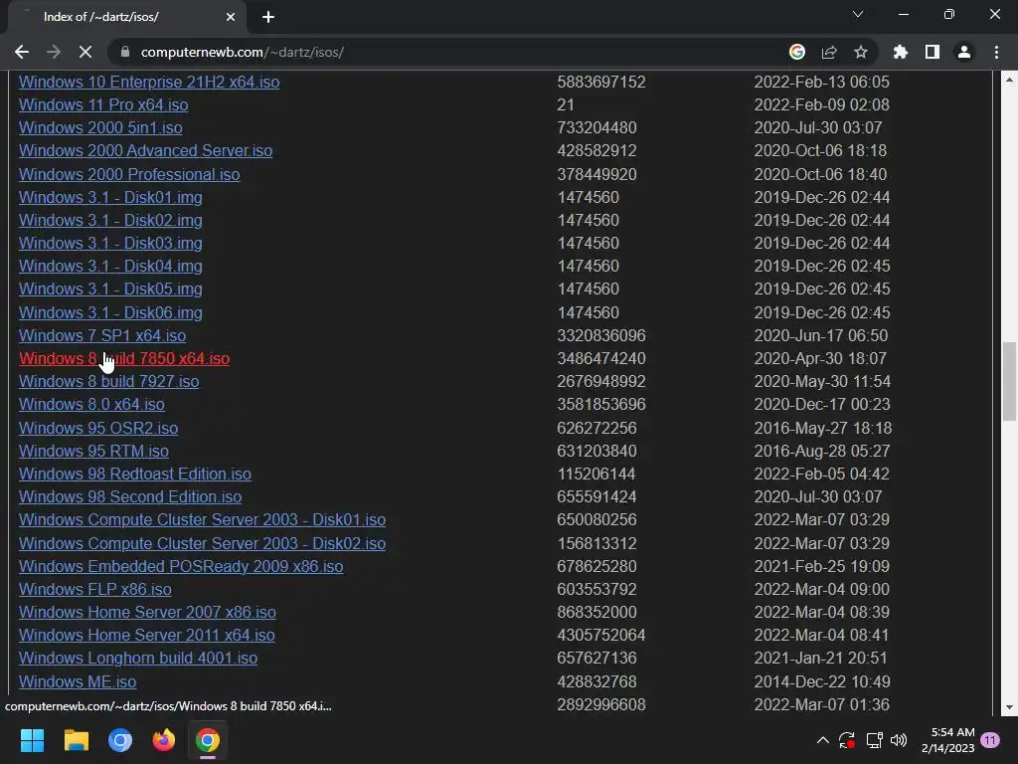1018x764 pixels.
Task: Open Chrome three-dot menu
Action: [x=996, y=52]
